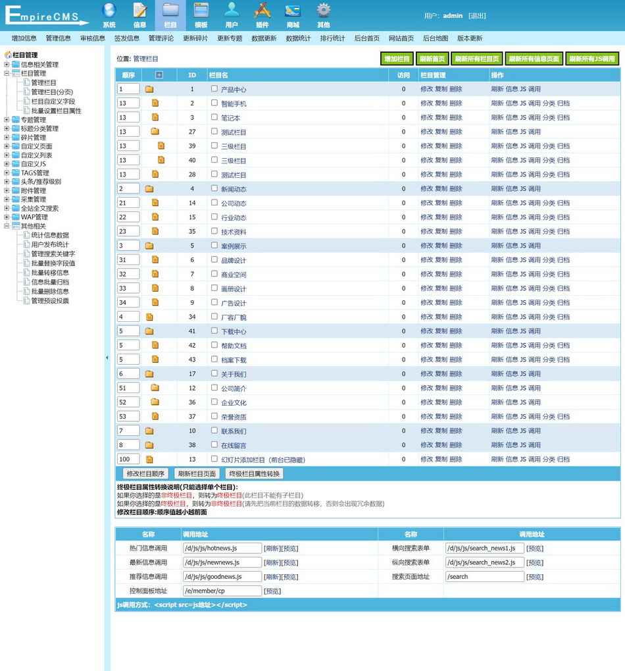Click the icon beside 智能手机 row
This screenshot has height=671, width=625.
pos(155,103)
